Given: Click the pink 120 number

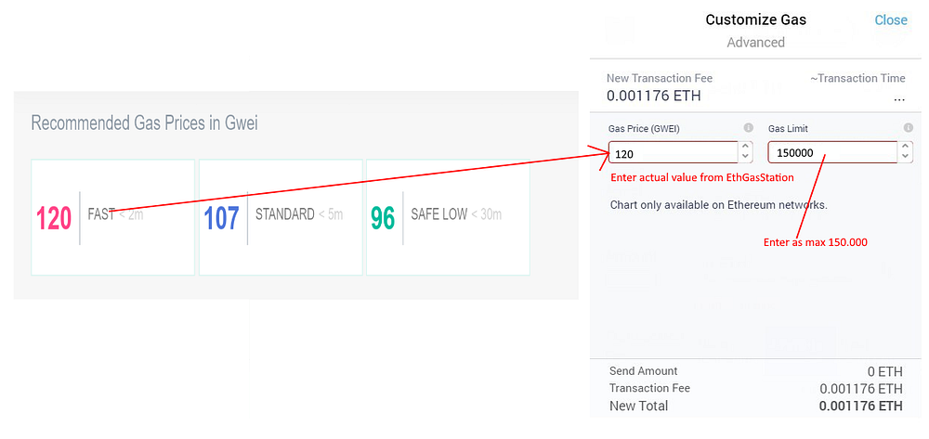Looking at the screenshot, I should pyautogui.click(x=54, y=218).
